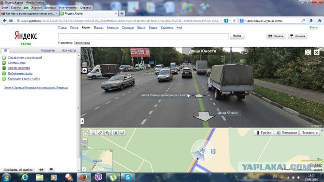The width and height of the screenshot is (324, 182).
Task: Click the street panorama tool icon
Action: pyautogui.click(x=108, y=133)
